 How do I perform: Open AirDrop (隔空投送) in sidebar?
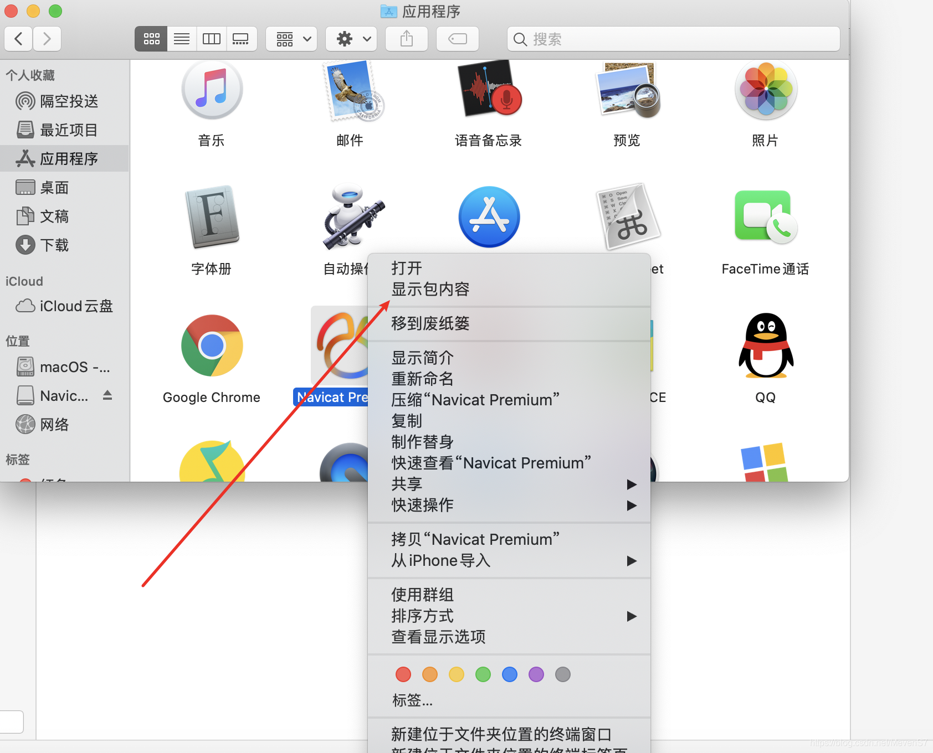click(64, 101)
